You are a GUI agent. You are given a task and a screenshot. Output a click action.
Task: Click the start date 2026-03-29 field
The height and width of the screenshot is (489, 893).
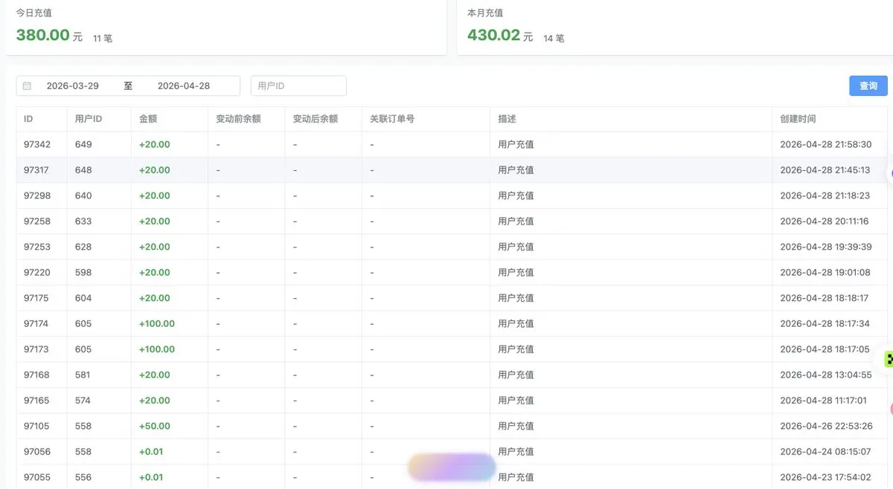point(73,85)
